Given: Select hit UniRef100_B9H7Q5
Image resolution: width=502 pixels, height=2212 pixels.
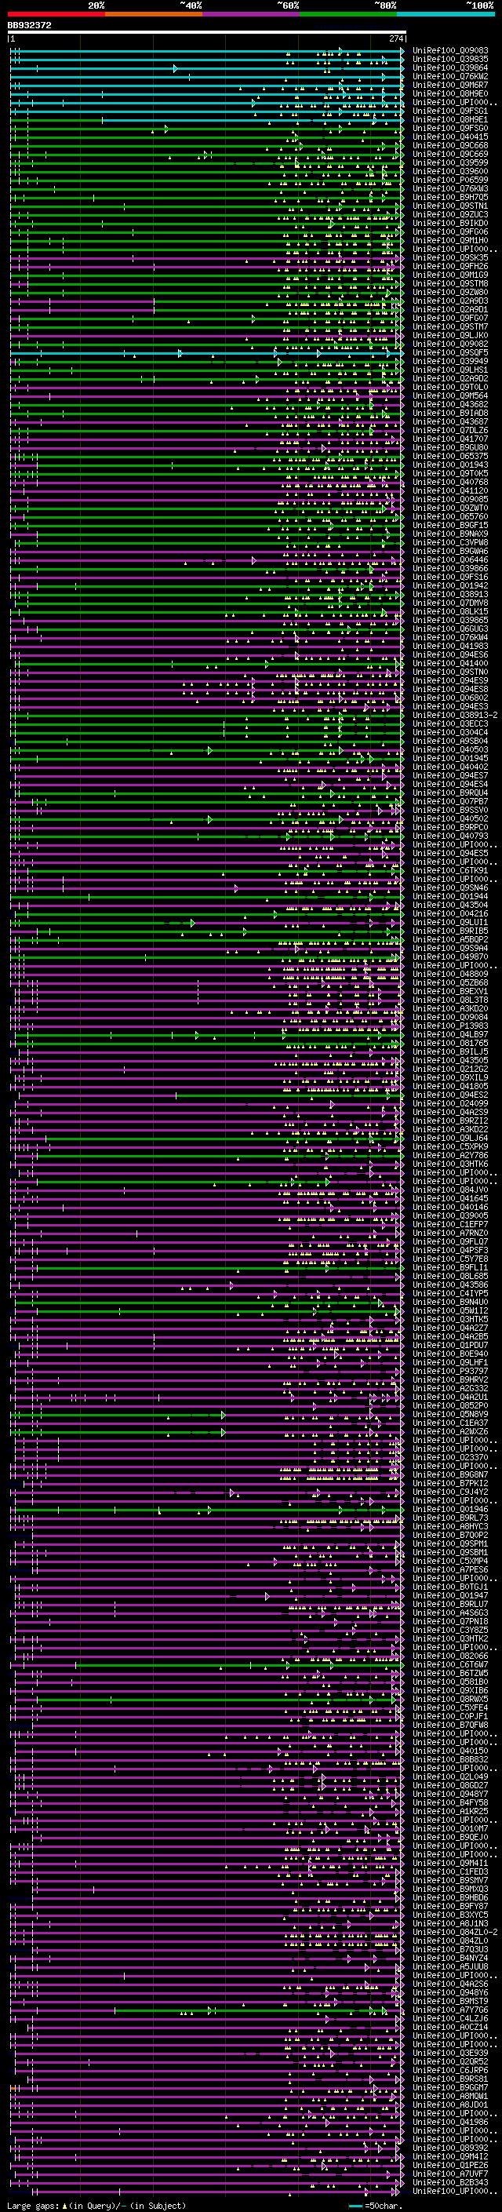Looking at the screenshot, I should click(450, 197).
